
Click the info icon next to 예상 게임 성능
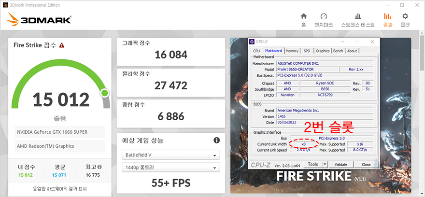(216, 141)
